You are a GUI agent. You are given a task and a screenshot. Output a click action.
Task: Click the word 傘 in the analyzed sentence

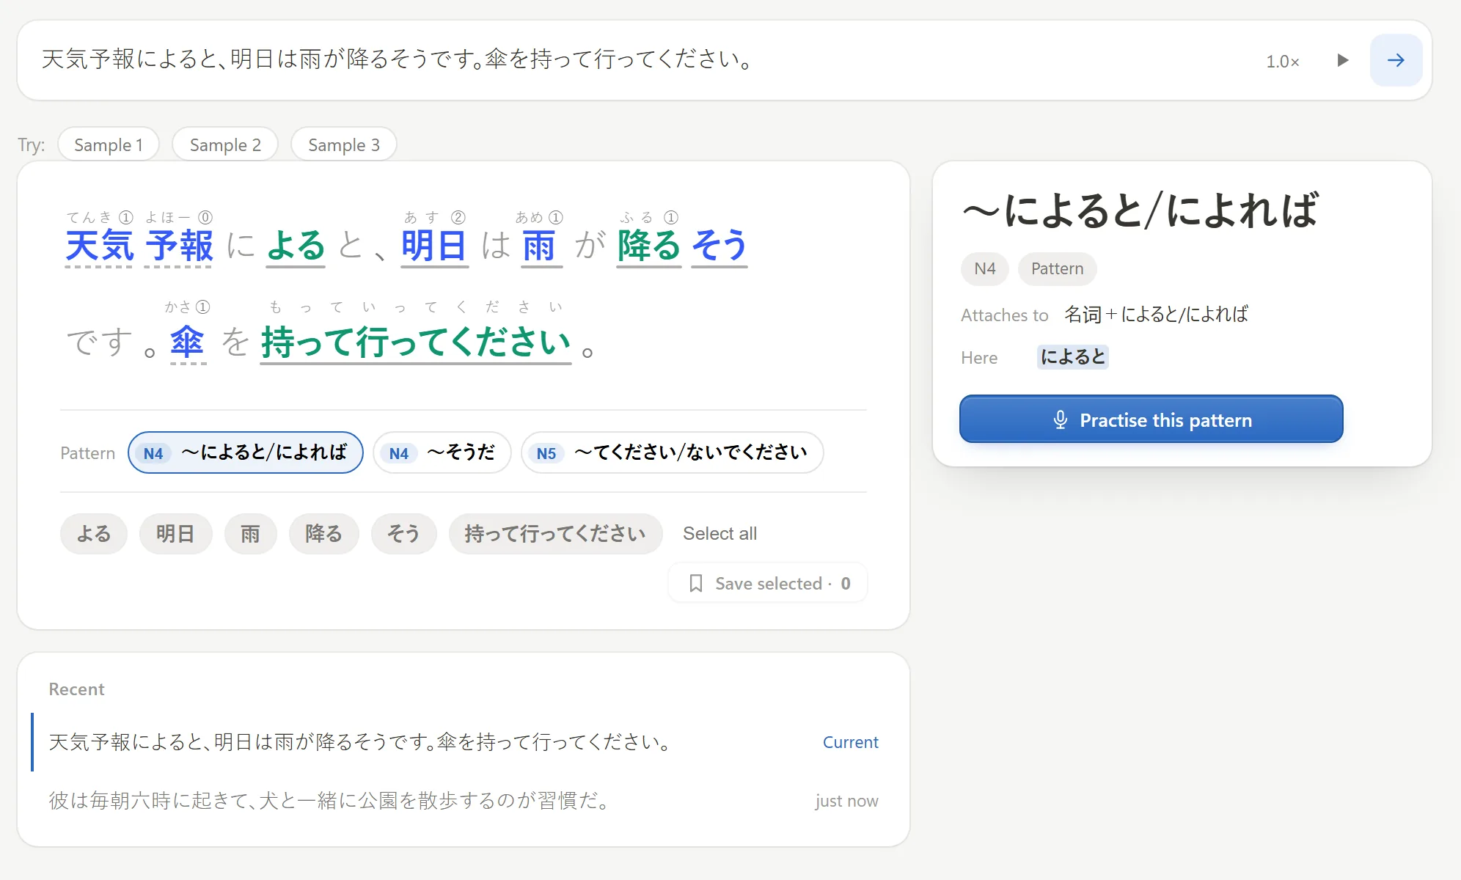187,342
